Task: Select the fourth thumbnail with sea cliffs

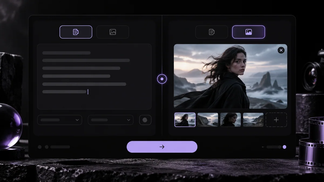Action: (253, 120)
